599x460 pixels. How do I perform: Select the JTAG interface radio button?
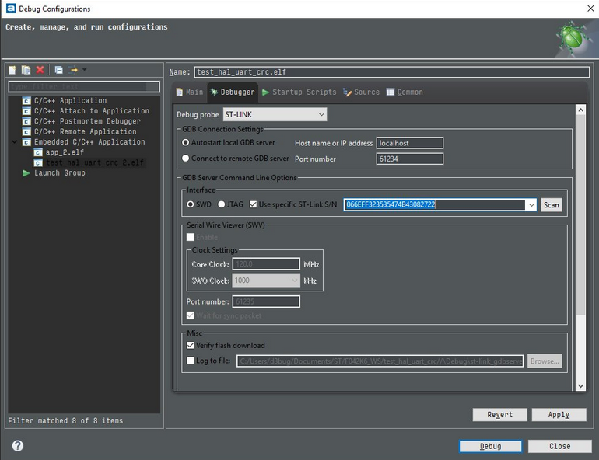point(222,204)
